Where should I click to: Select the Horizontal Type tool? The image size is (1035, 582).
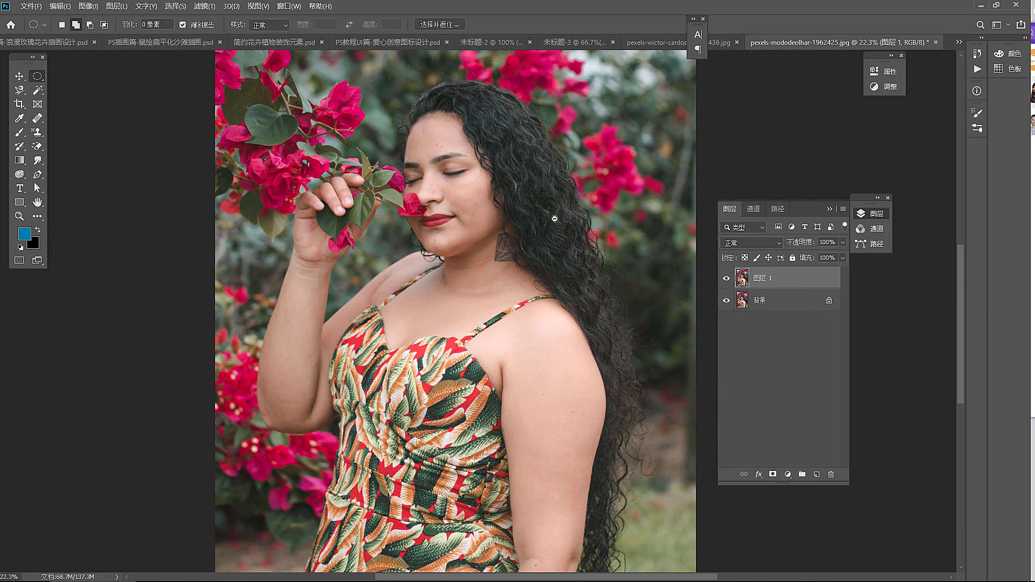click(19, 188)
